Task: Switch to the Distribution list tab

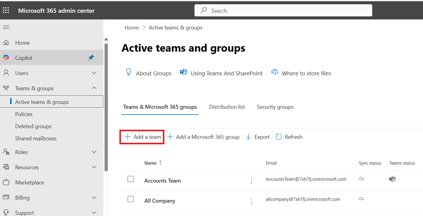Action: pyautogui.click(x=227, y=107)
